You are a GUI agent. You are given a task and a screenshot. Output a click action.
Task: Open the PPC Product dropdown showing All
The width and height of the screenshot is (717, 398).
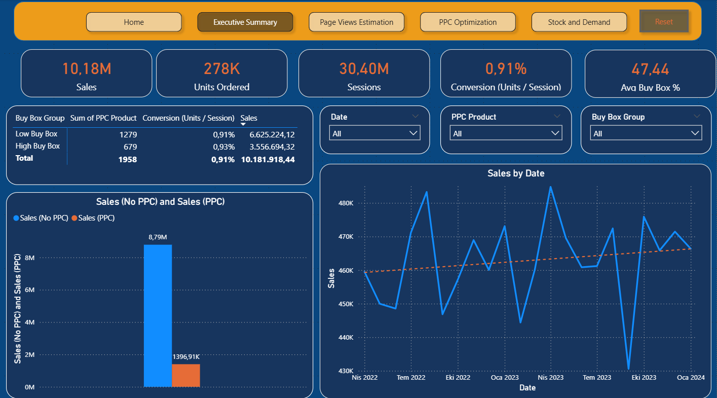click(506, 133)
